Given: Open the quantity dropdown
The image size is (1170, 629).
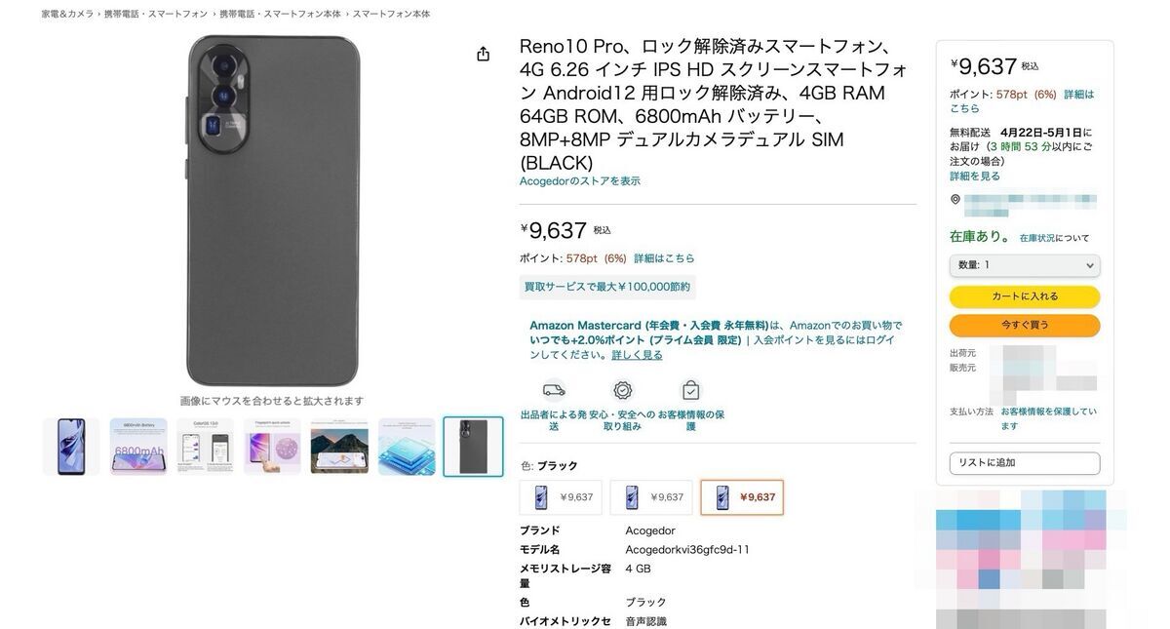Looking at the screenshot, I should pos(1025,265).
